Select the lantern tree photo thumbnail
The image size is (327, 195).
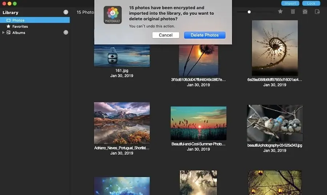pyautogui.click(x=275, y=183)
